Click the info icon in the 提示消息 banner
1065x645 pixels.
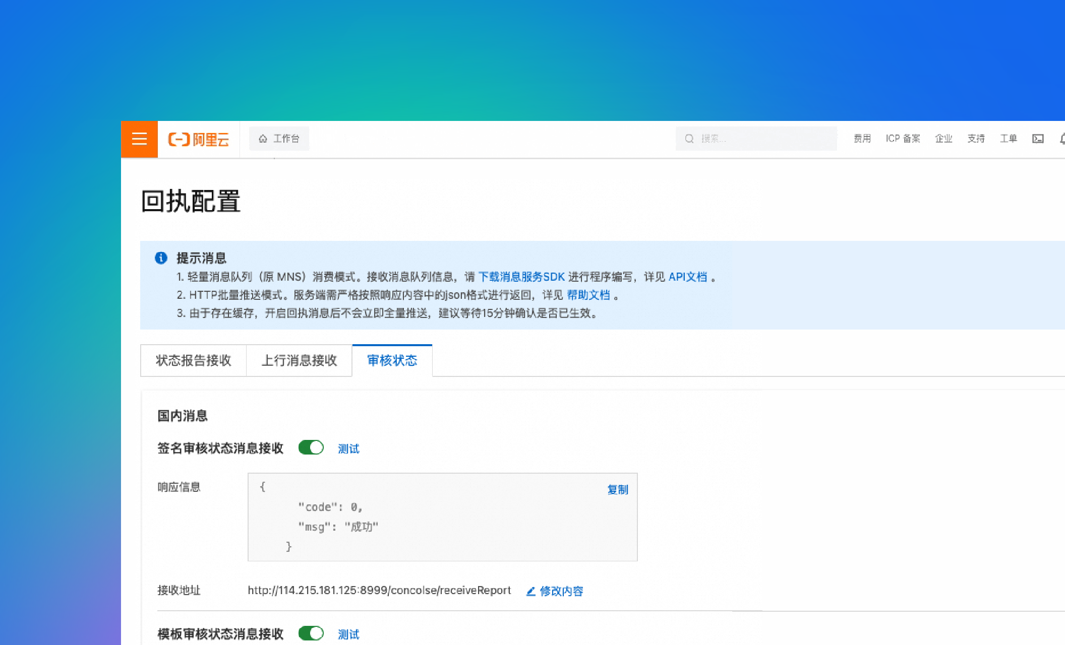point(161,257)
